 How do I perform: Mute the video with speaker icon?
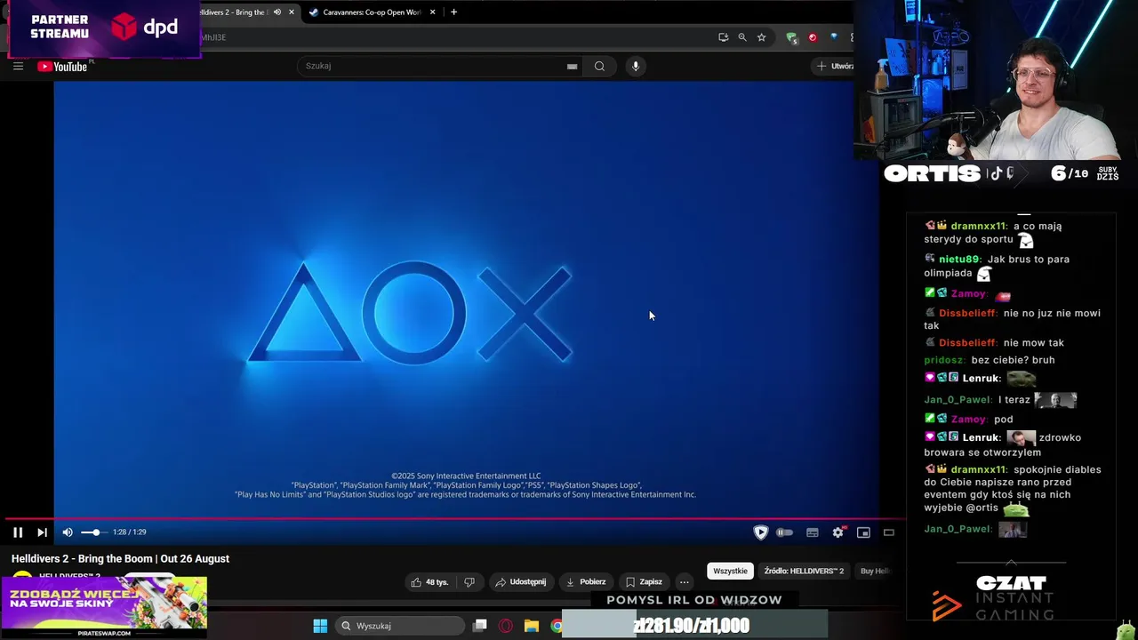(68, 532)
